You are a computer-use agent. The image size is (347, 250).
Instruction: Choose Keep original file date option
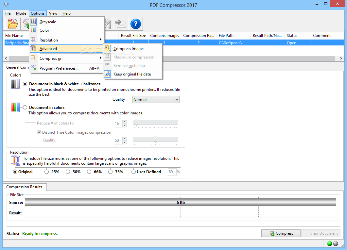[133, 74]
